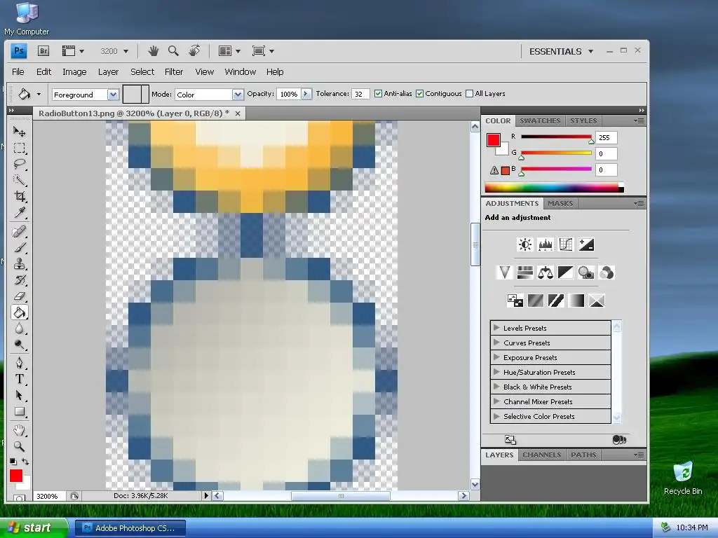Screen dimensions: 718x538
Task: Add a Curves adjustment
Action: (x=566, y=244)
